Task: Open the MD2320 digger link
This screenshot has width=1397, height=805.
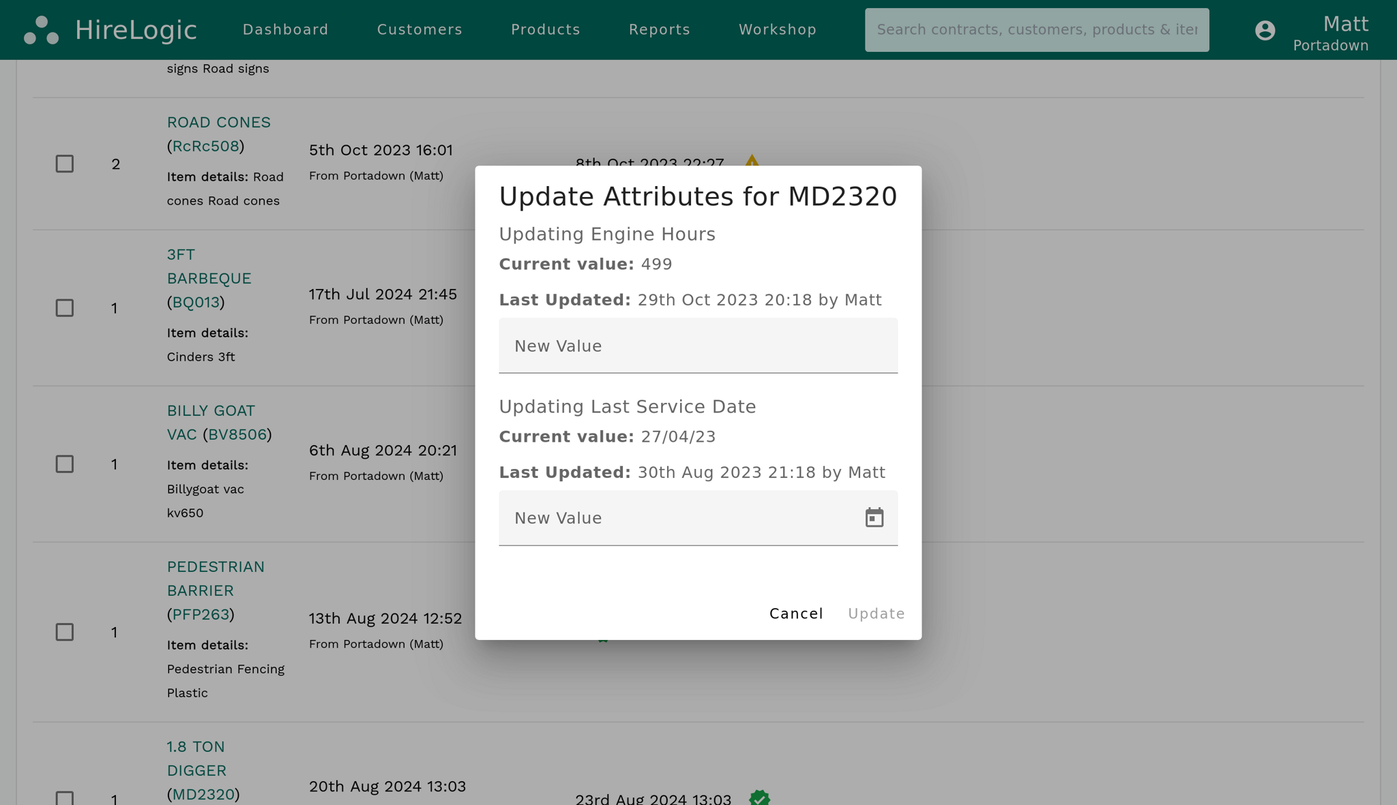Action: click(203, 794)
